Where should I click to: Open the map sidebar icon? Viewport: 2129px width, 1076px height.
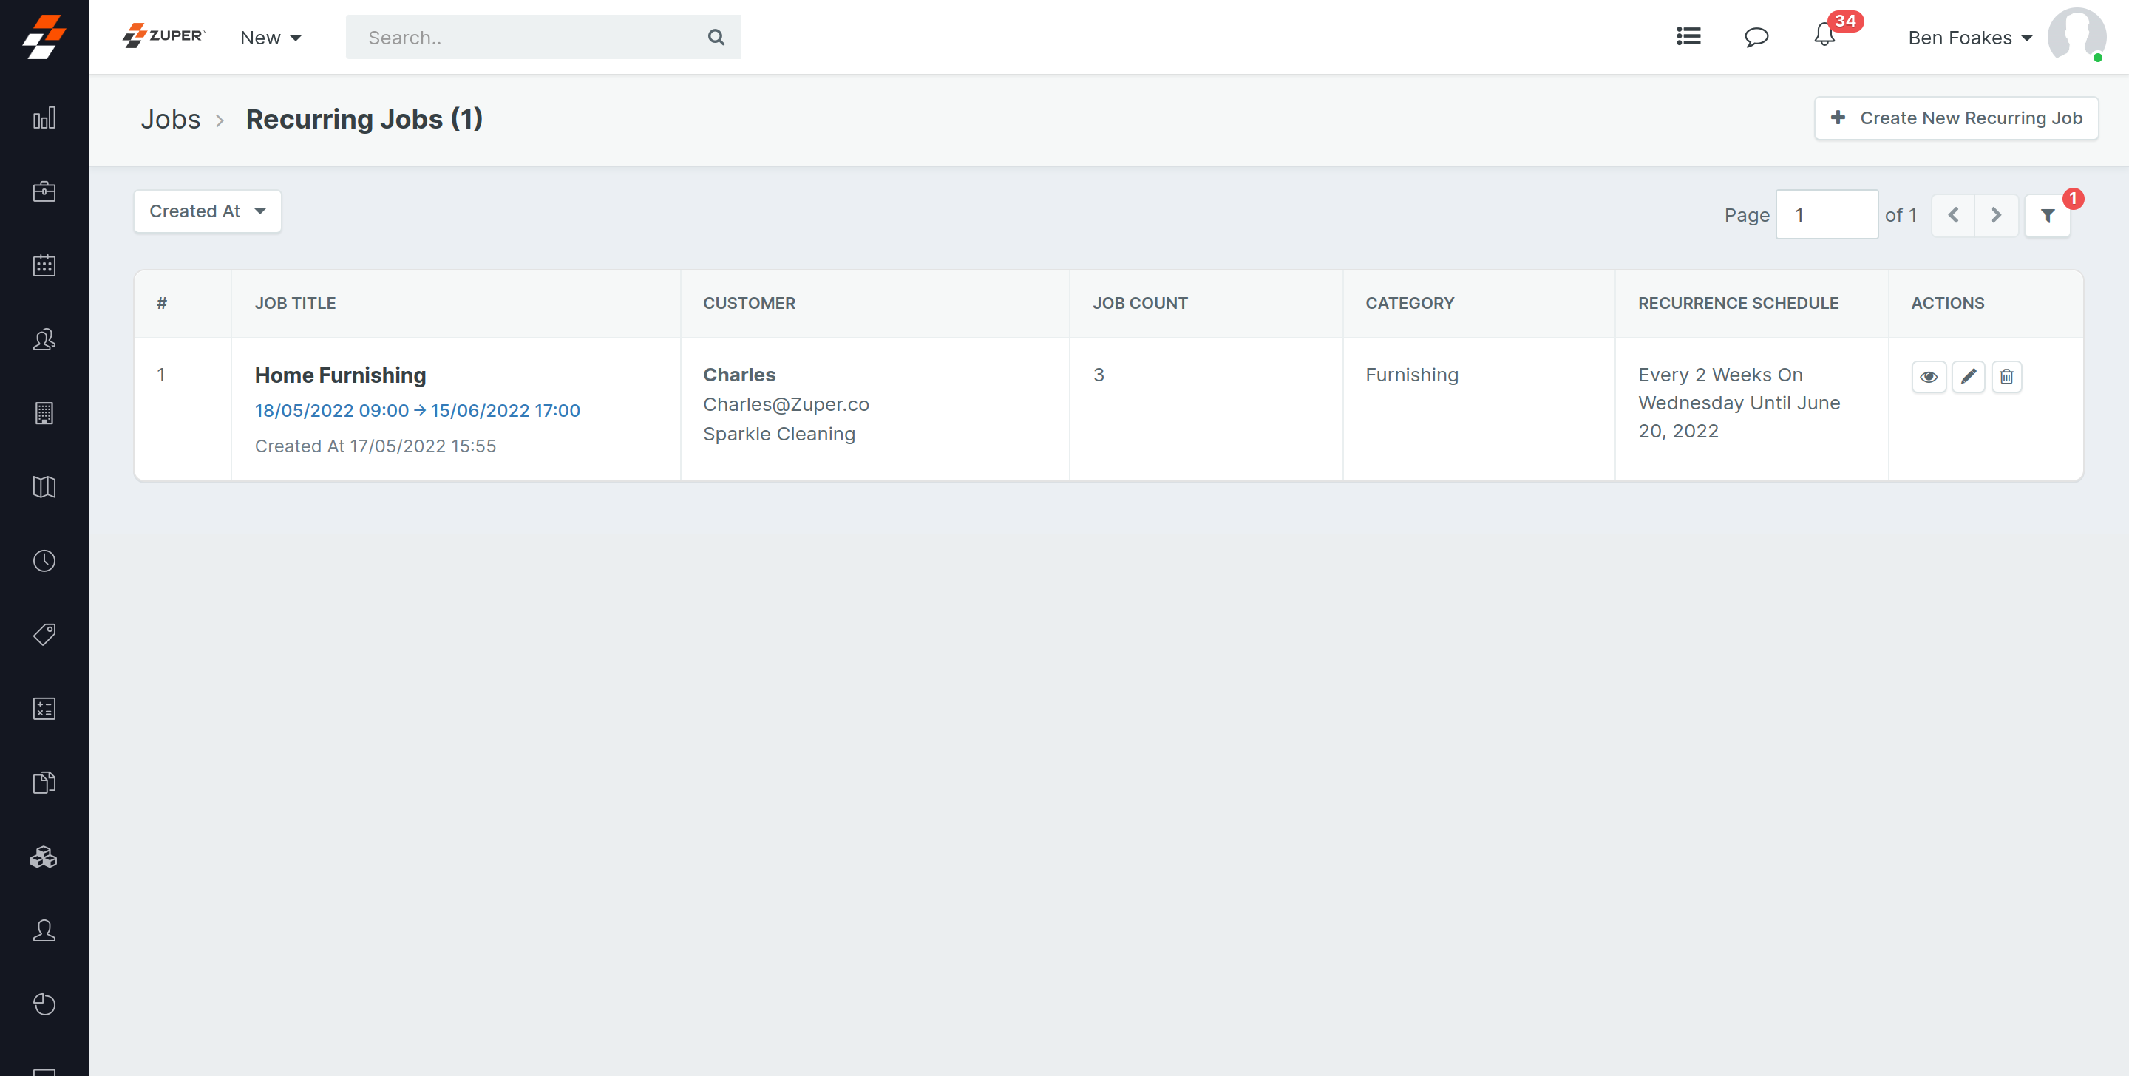pyautogui.click(x=44, y=487)
